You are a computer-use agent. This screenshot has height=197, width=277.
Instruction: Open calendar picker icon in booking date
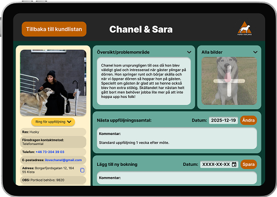(x=234, y=164)
